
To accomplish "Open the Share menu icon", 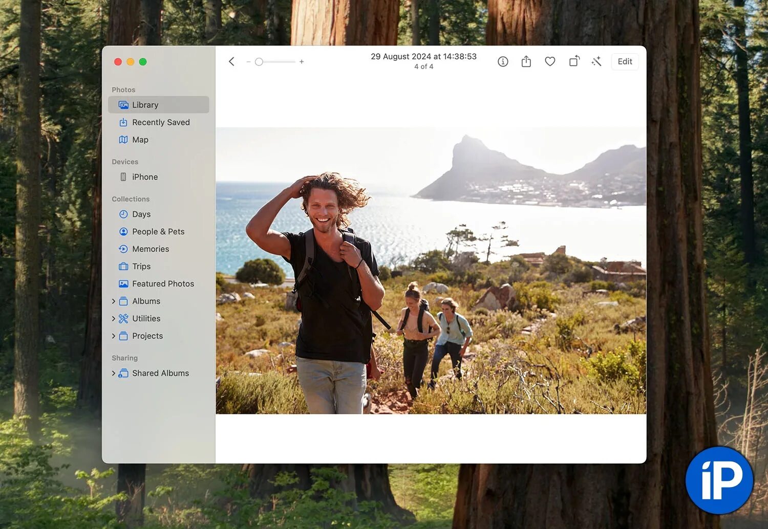I will tap(526, 61).
